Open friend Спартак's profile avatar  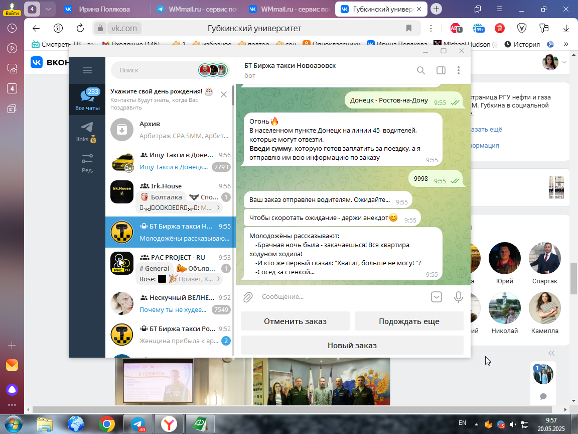pyautogui.click(x=545, y=258)
